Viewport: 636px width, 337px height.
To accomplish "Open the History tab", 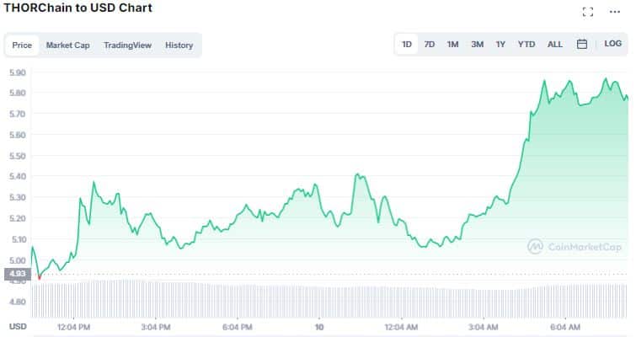I will click(x=179, y=45).
